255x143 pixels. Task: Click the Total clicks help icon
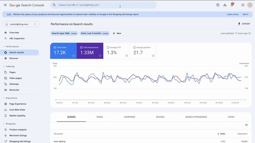point(73,56)
